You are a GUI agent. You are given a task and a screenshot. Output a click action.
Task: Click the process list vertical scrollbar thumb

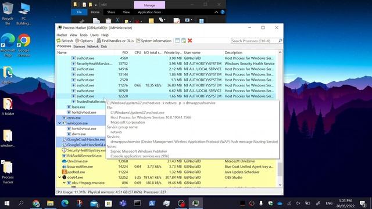(x=280, y=169)
